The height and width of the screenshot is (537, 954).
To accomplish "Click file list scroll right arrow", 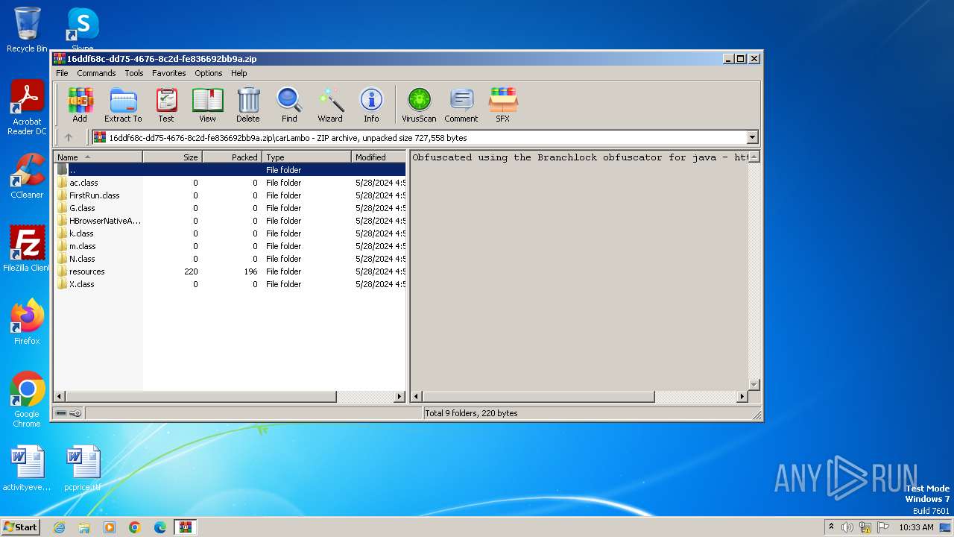I will coord(399,397).
